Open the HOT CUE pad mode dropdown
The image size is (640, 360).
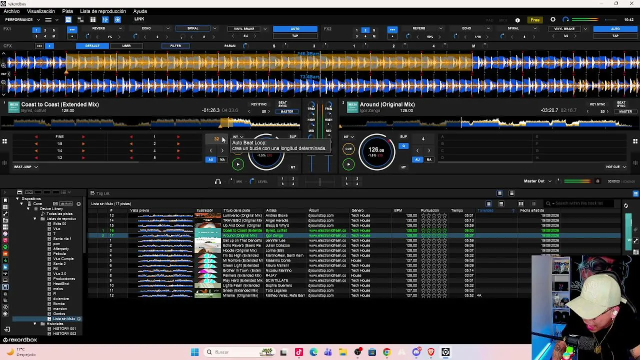(616, 167)
